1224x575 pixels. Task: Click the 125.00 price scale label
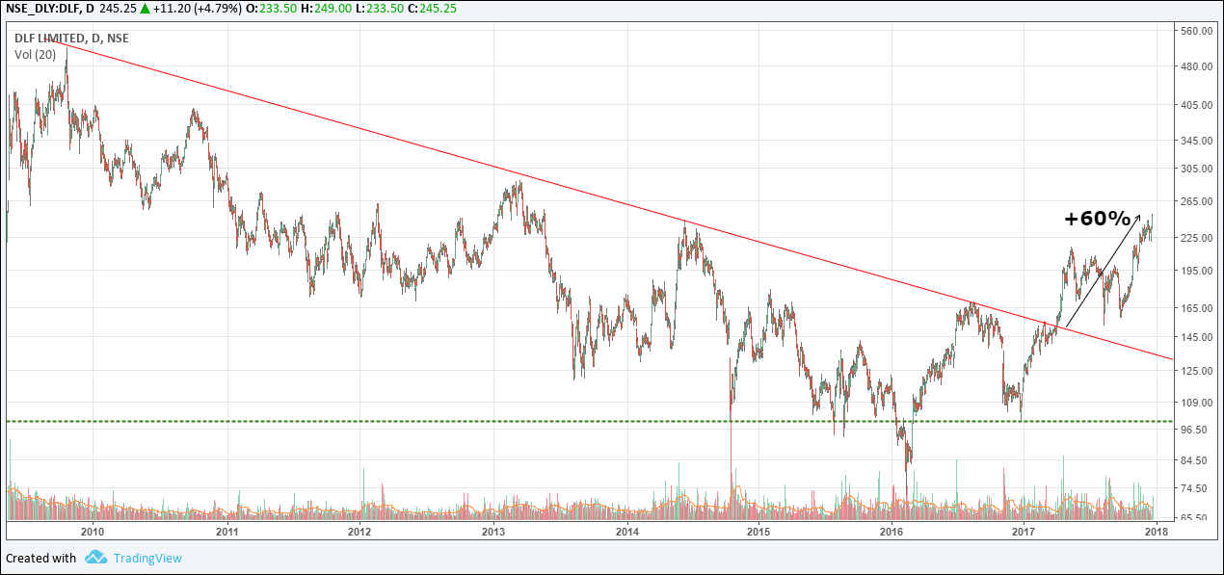point(1195,371)
